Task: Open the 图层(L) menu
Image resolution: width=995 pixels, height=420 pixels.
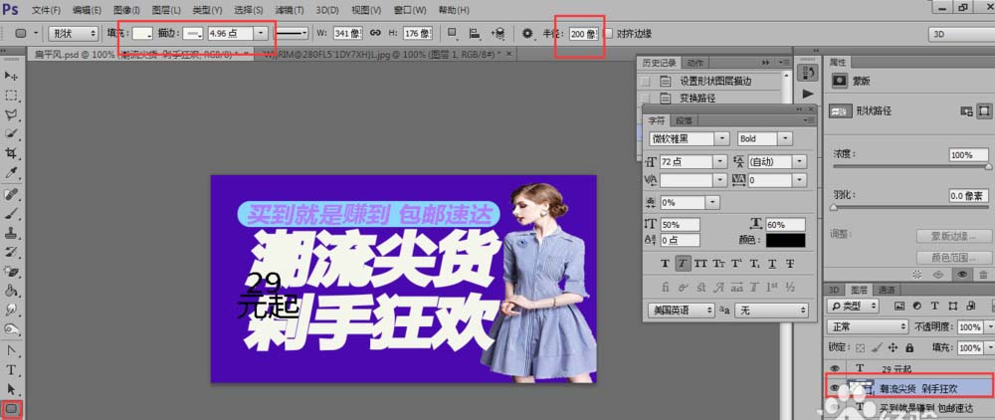Action: [167, 10]
